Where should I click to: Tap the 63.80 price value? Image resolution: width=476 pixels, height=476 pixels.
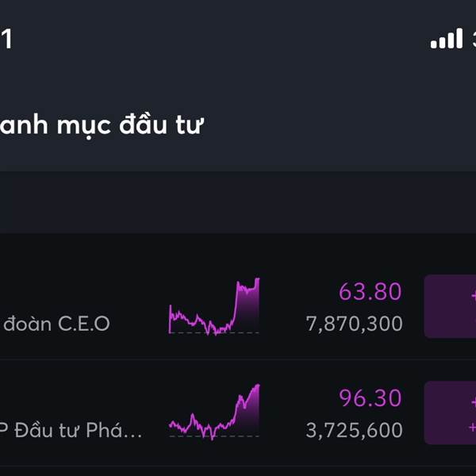(370, 292)
